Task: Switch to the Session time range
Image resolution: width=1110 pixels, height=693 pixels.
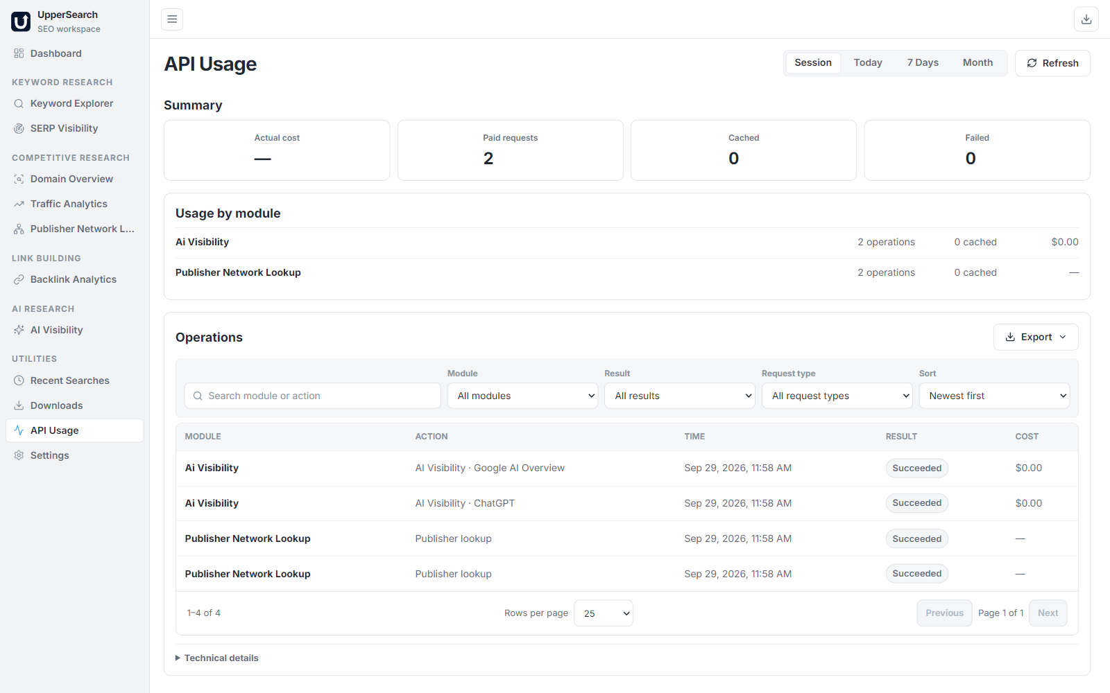Action: coord(813,62)
